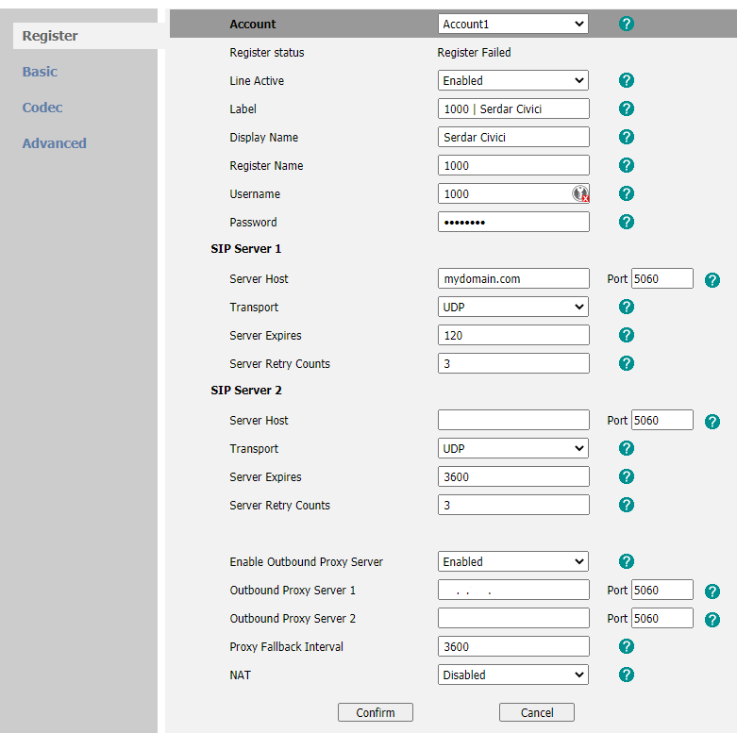
Task: Open the Line Active dropdown
Action: point(512,81)
